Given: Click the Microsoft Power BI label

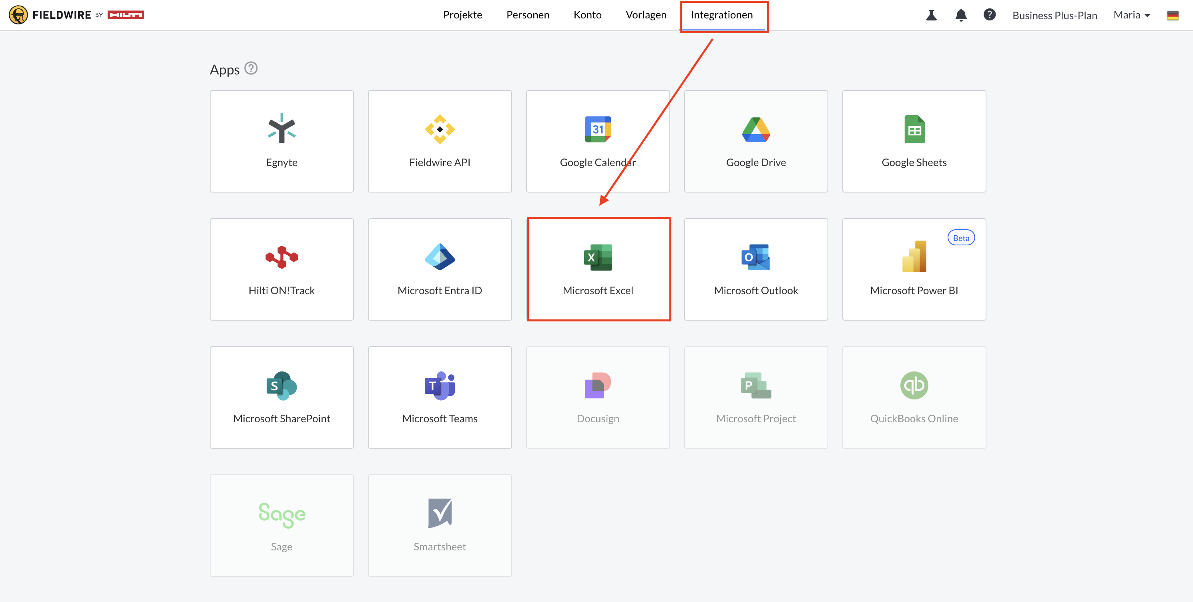Looking at the screenshot, I should (x=914, y=290).
